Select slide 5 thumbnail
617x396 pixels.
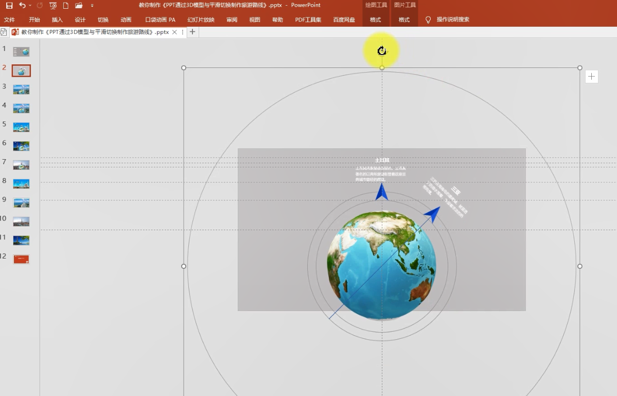click(21, 127)
